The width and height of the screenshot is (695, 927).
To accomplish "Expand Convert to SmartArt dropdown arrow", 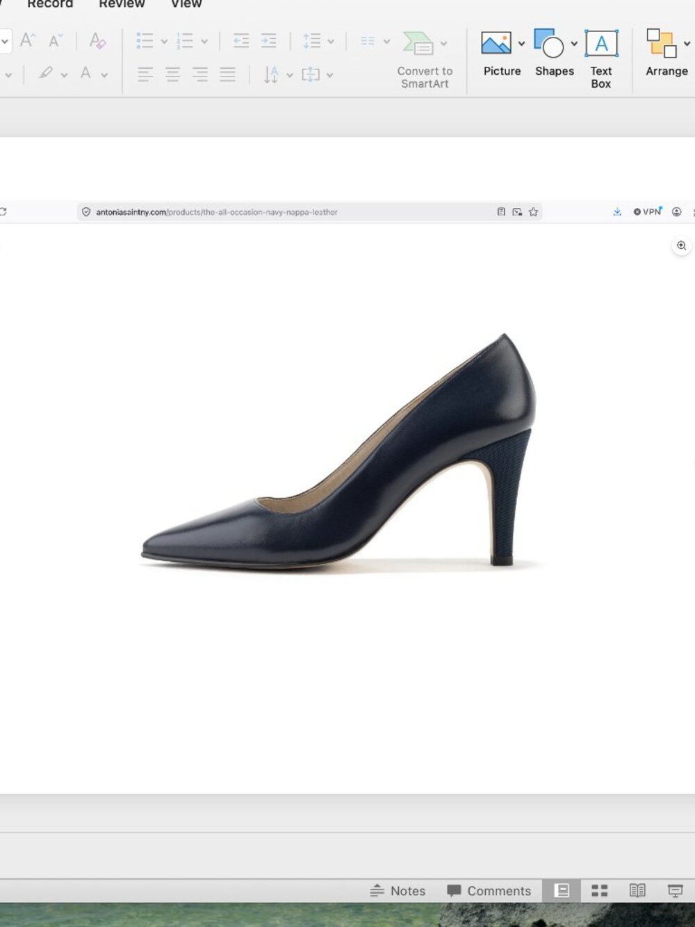I will pyautogui.click(x=443, y=43).
